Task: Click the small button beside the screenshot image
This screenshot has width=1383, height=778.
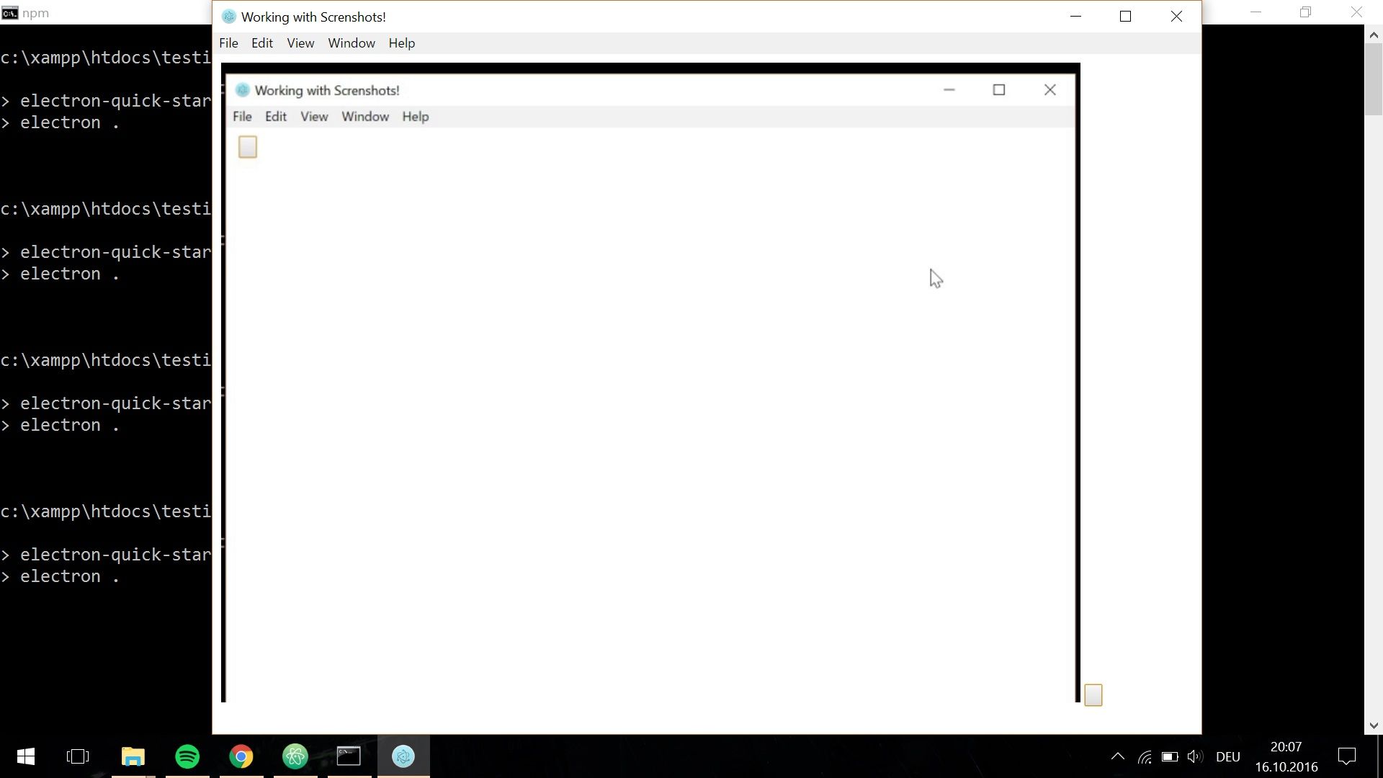Action: [x=1093, y=695]
